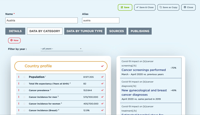Viewport: 200px width, 115px height.
Task: Click March - April 2020 vs. previous years text
Action: (142, 74)
